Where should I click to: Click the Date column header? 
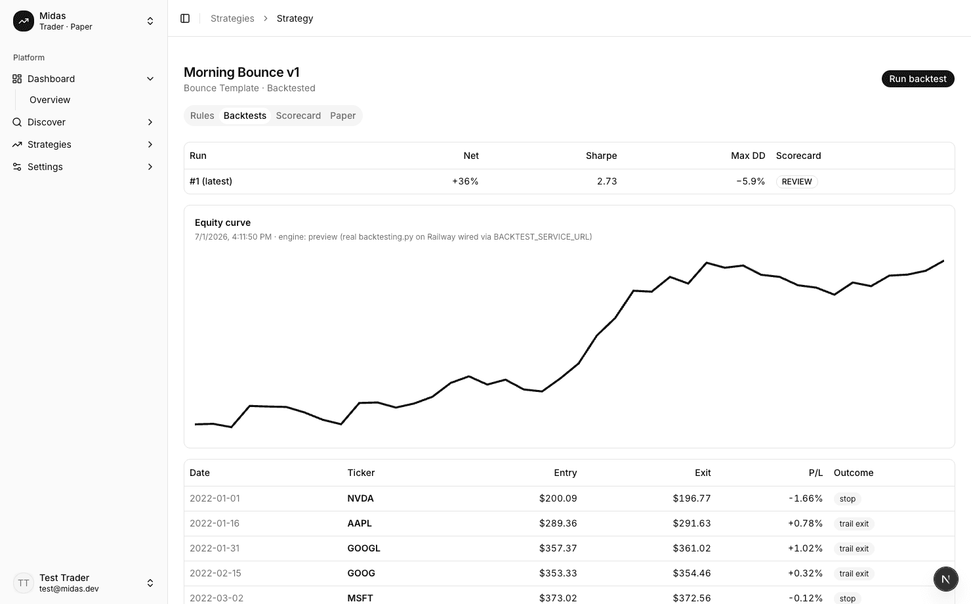(199, 473)
